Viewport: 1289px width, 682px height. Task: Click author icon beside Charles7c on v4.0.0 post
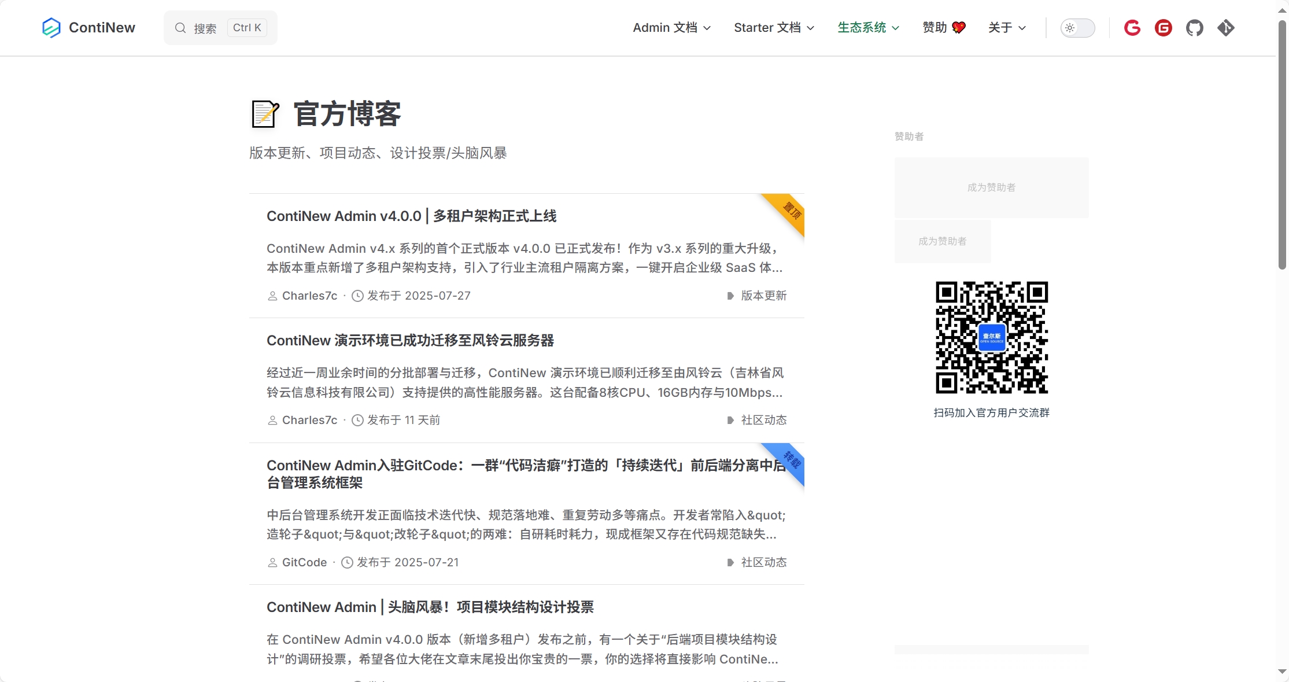[x=272, y=296]
